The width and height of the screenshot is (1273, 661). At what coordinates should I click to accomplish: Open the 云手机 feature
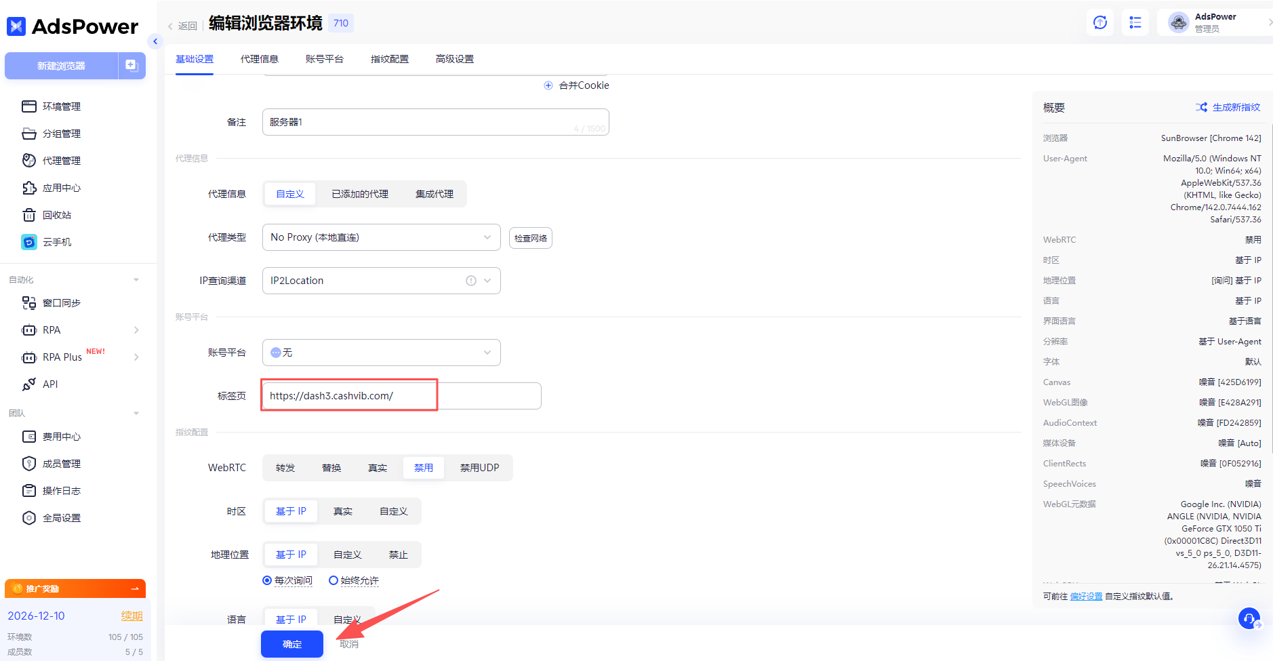56,241
